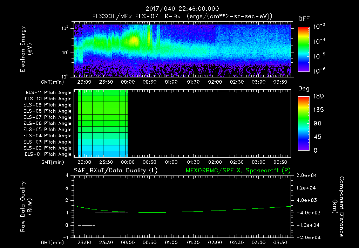Click the 45 tick on Deg colorbar
The image size is (359, 248).
(x=317, y=137)
